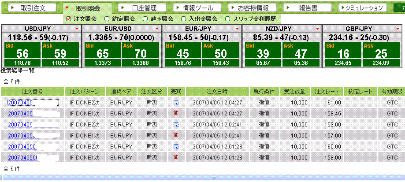This screenshot has width=405, height=182.
Task: Open the EUR/USD currency pair dropdown
Action: [x=157, y=28]
